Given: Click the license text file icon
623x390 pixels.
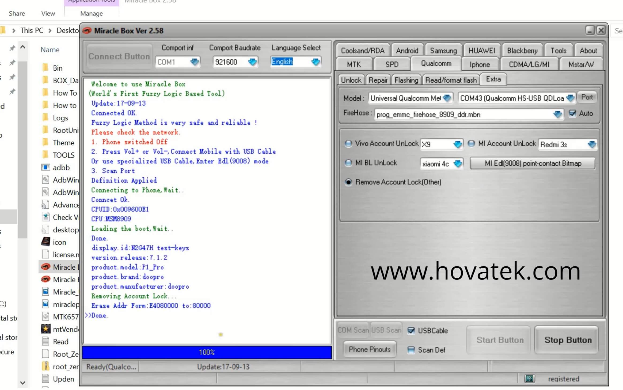Looking at the screenshot, I should pos(45,254).
